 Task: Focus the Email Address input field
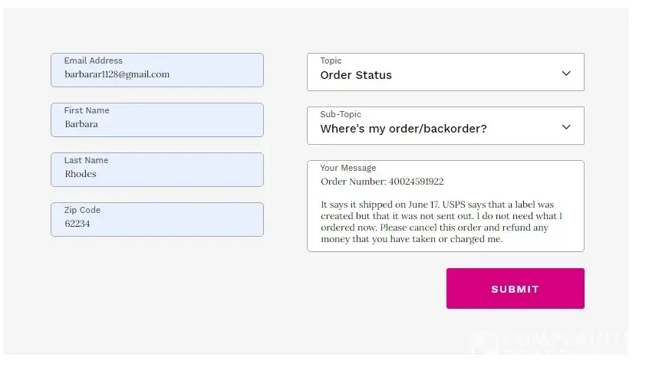157,70
